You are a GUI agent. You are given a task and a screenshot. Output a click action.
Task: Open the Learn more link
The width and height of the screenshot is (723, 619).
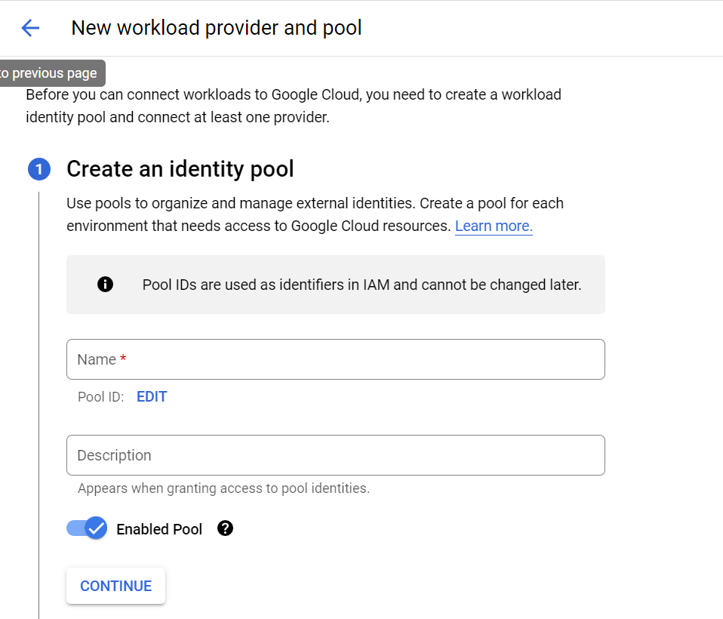pyautogui.click(x=494, y=226)
